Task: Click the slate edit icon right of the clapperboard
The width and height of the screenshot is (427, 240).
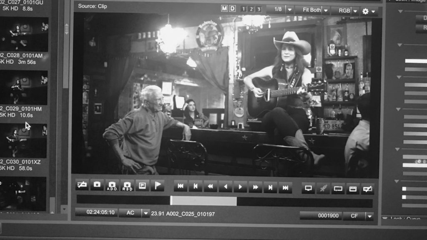Action: click(368, 190)
